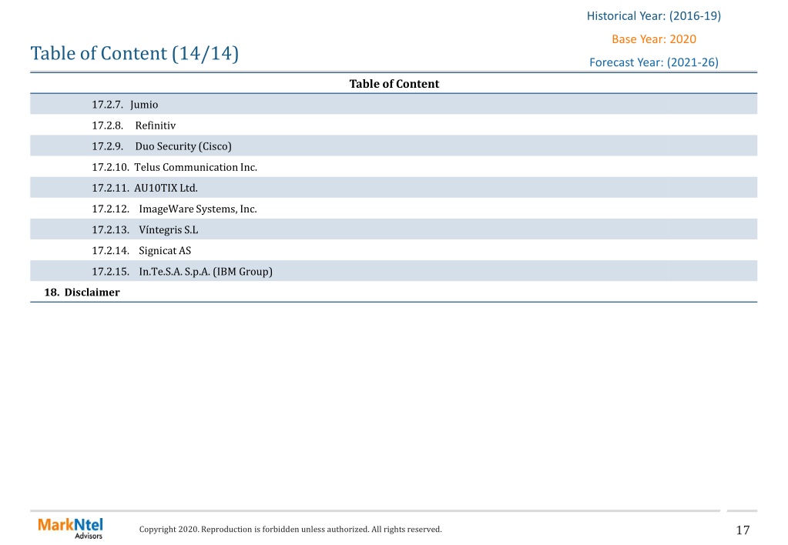
Task: Select the '17.2.8. Refinitiv' entry
Action: point(394,125)
